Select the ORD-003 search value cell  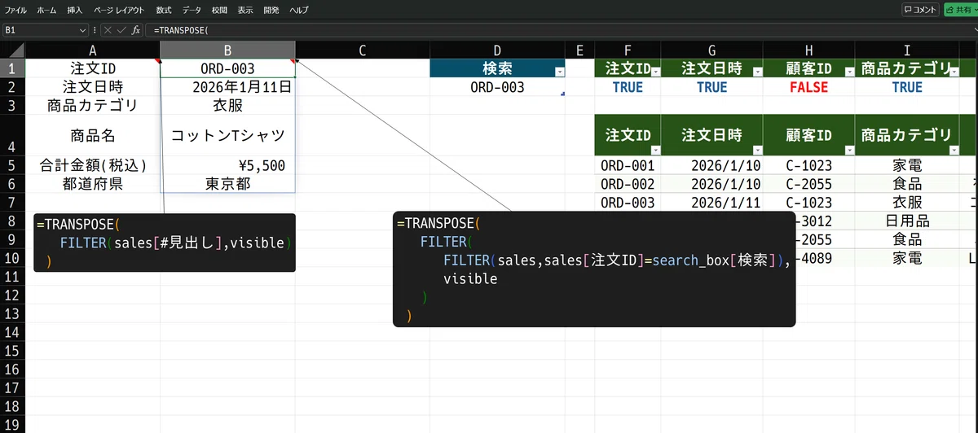point(497,87)
